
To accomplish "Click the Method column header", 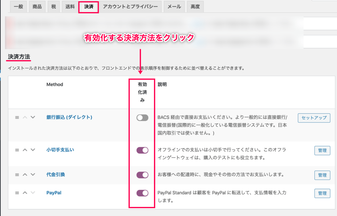I will click(x=55, y=85).
